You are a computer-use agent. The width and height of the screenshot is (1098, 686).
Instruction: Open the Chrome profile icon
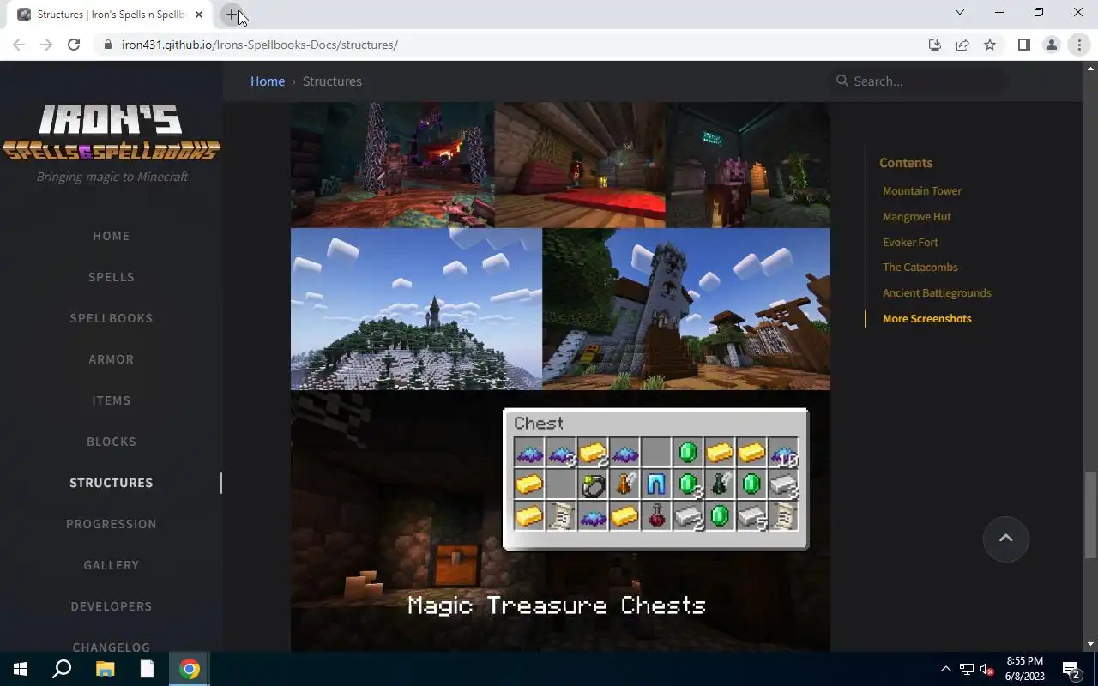1051,45
